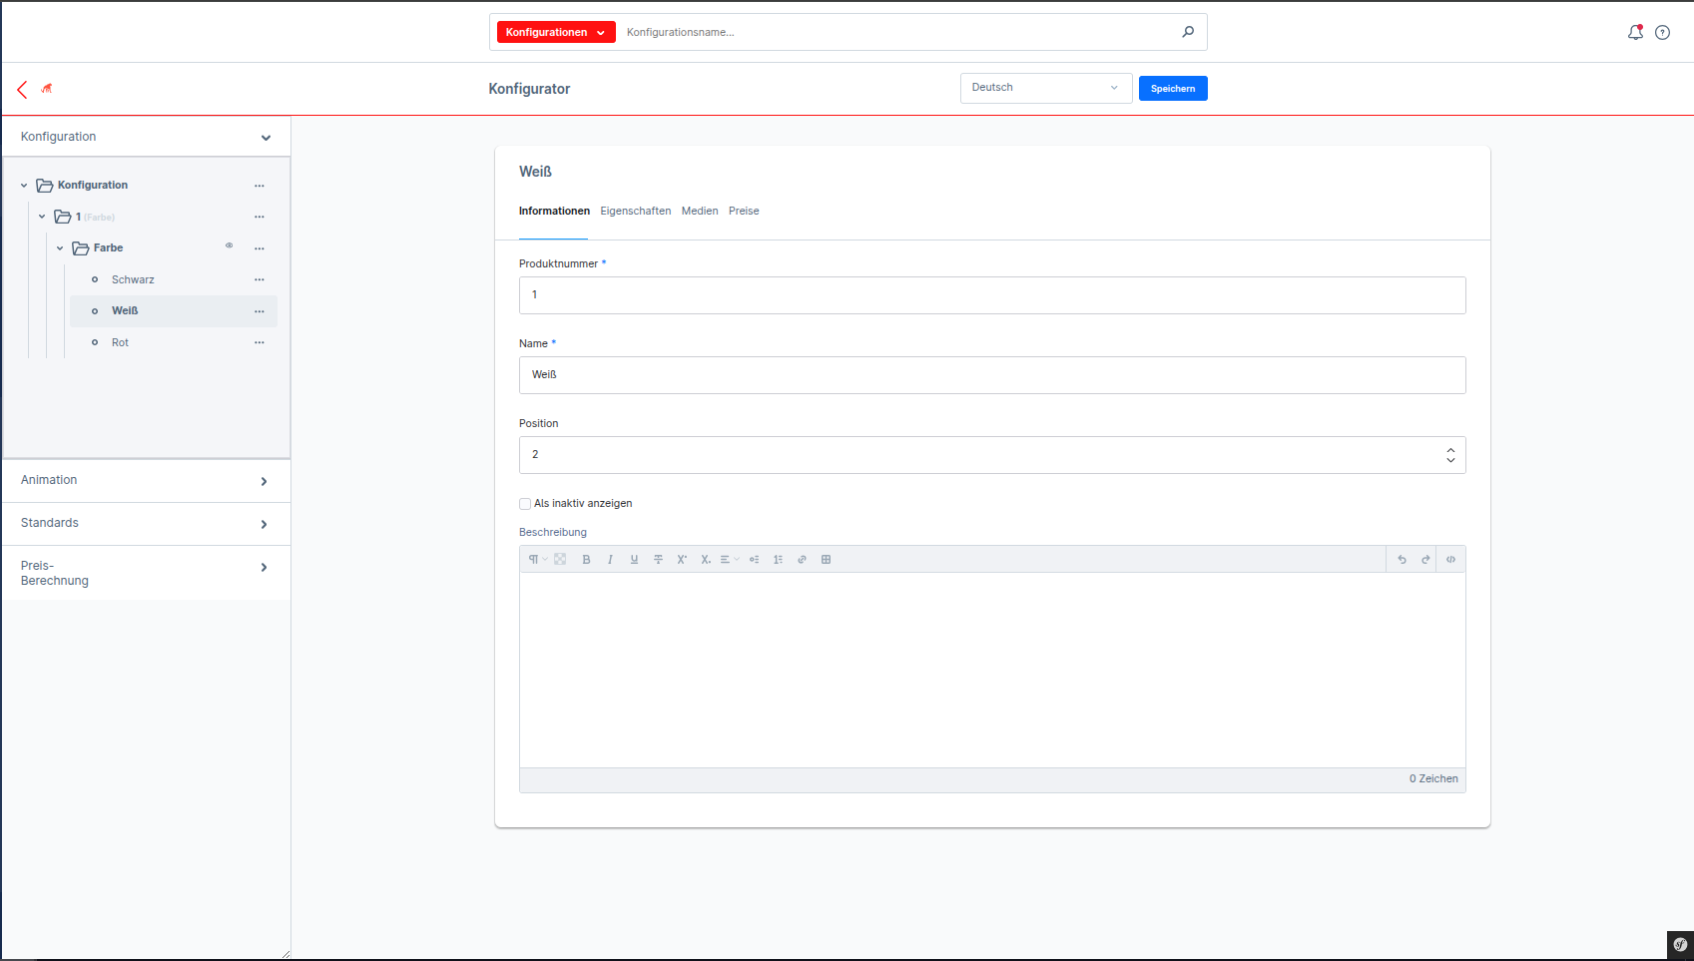
Task: Increase Position value with stepper up arrow
Action: (x=1450, y=450)
